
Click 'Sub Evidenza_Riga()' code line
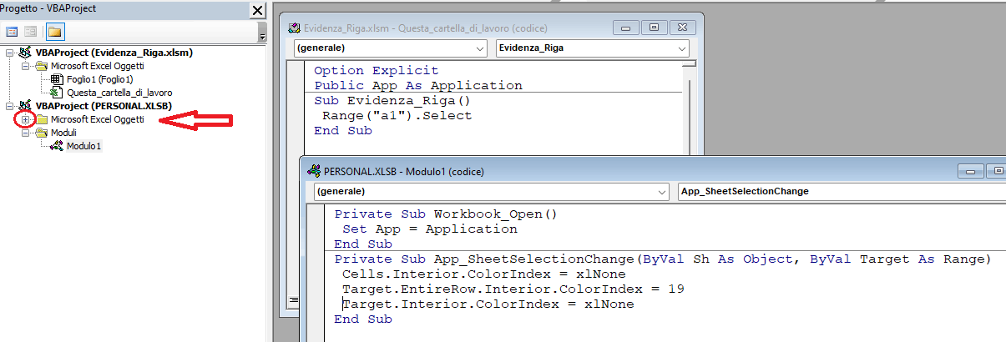pos(392,101)
